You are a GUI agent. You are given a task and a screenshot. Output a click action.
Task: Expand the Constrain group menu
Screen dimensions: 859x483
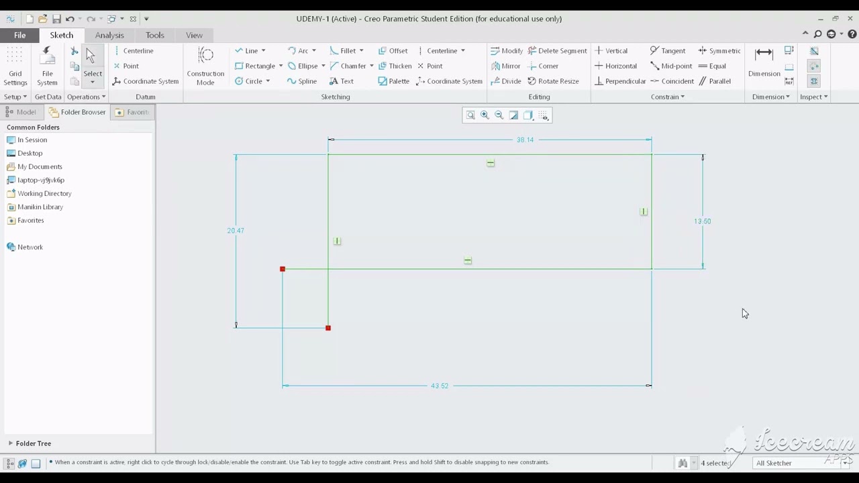point(667,97)
